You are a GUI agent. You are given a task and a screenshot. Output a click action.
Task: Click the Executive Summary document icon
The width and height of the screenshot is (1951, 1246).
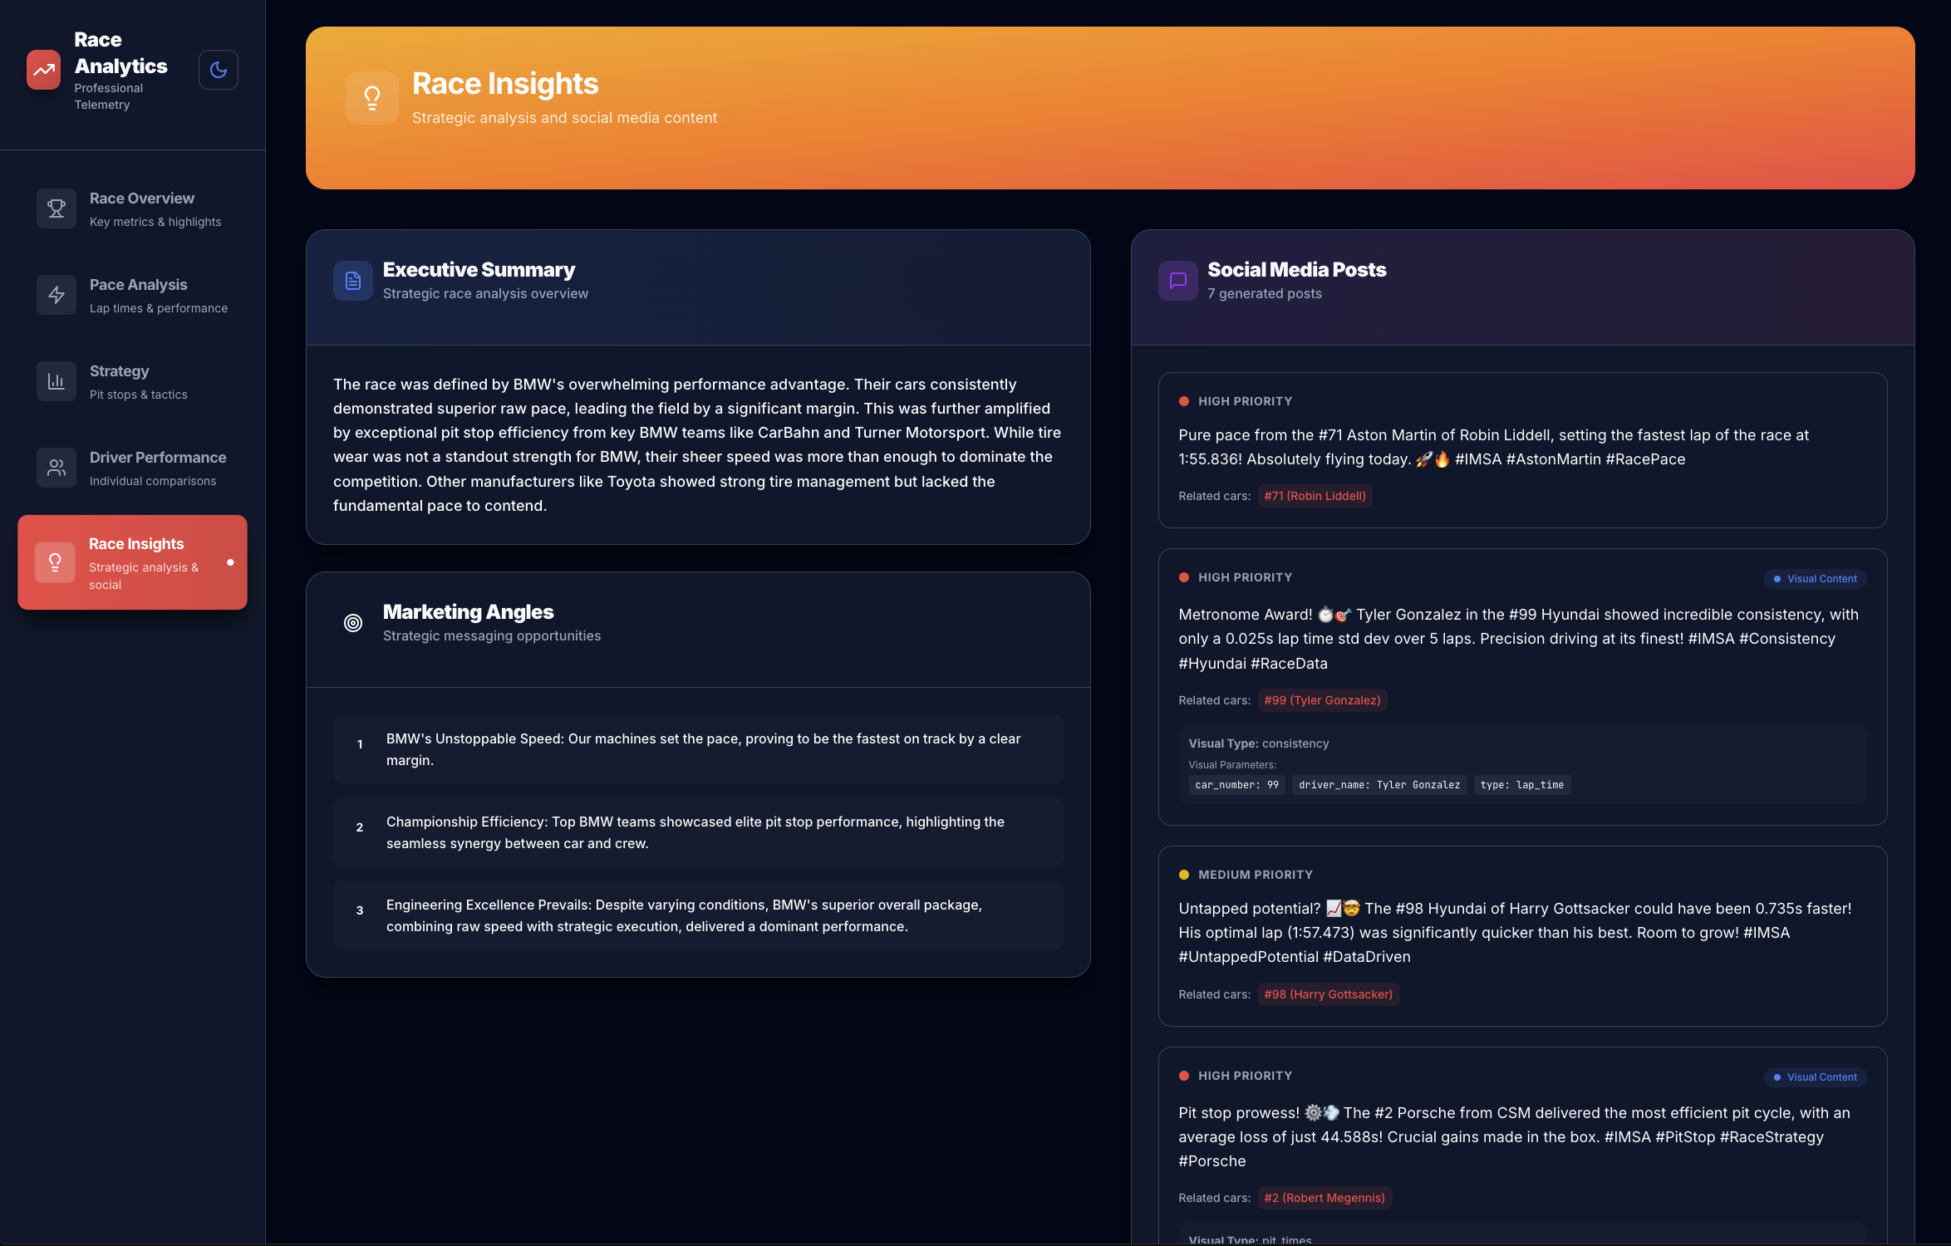[x=353, y=281]
